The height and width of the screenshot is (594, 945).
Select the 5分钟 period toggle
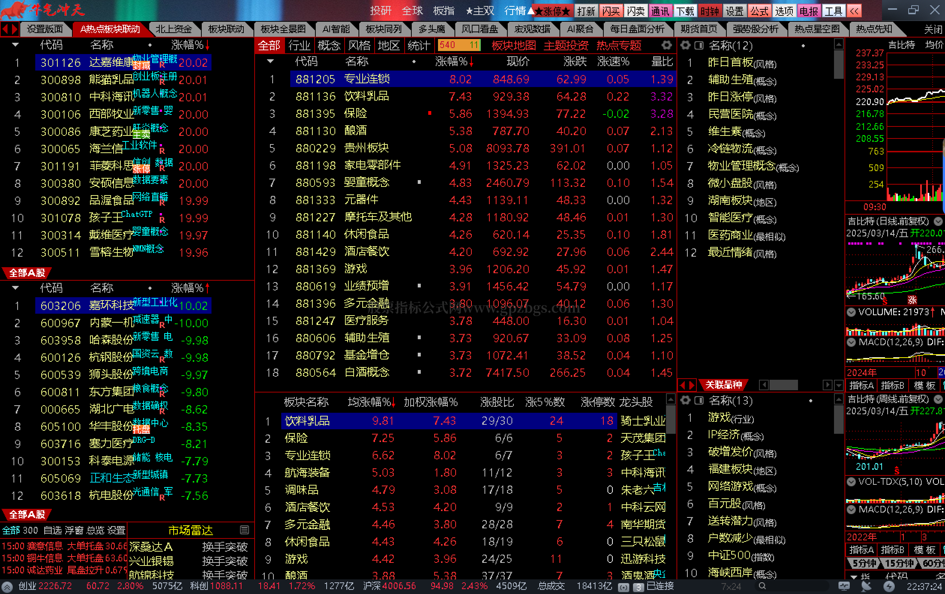(x=864, y=563)
